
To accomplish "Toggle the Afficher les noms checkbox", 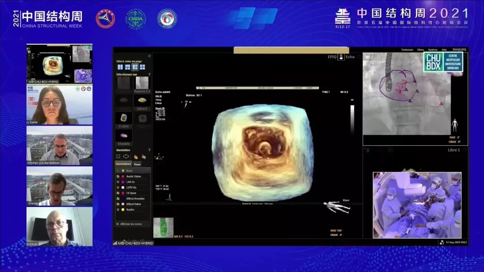I will tap(118, 224).
